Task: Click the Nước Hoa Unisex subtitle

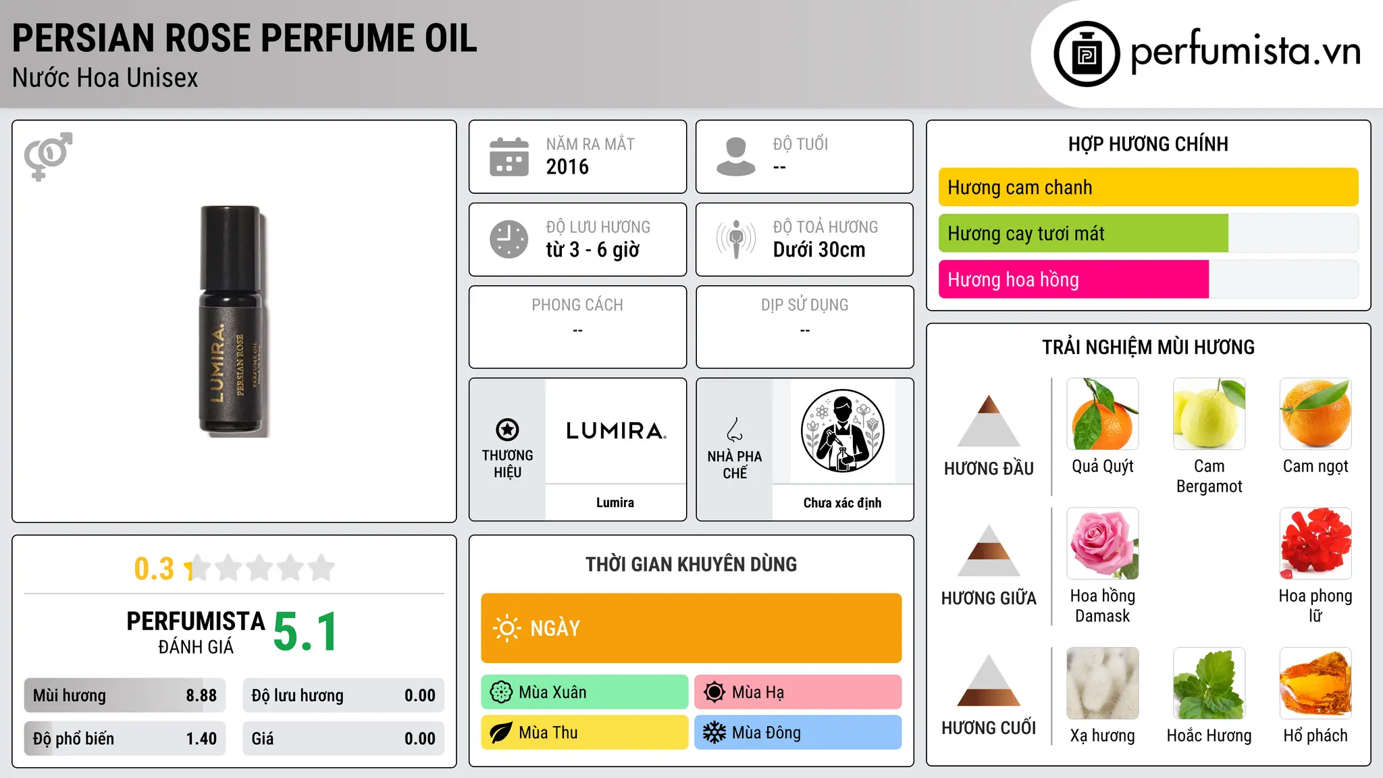Action: click(x=105, y=78)
